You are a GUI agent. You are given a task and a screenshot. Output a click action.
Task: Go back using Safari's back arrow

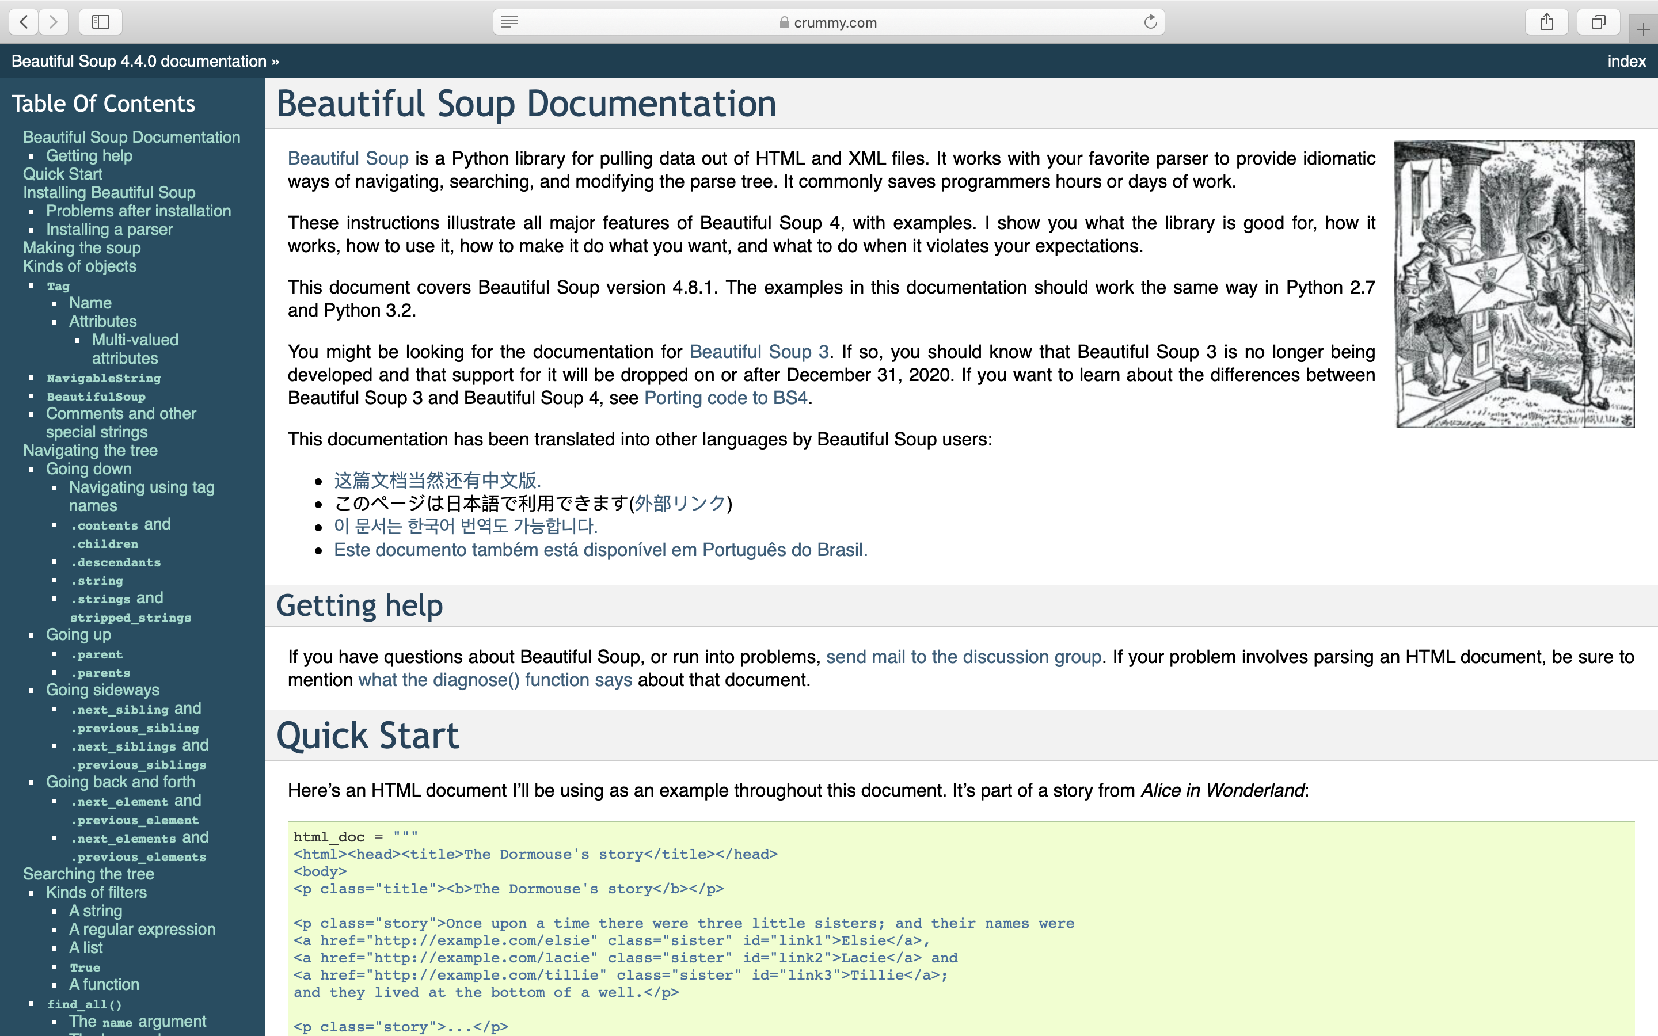(24, 22)
